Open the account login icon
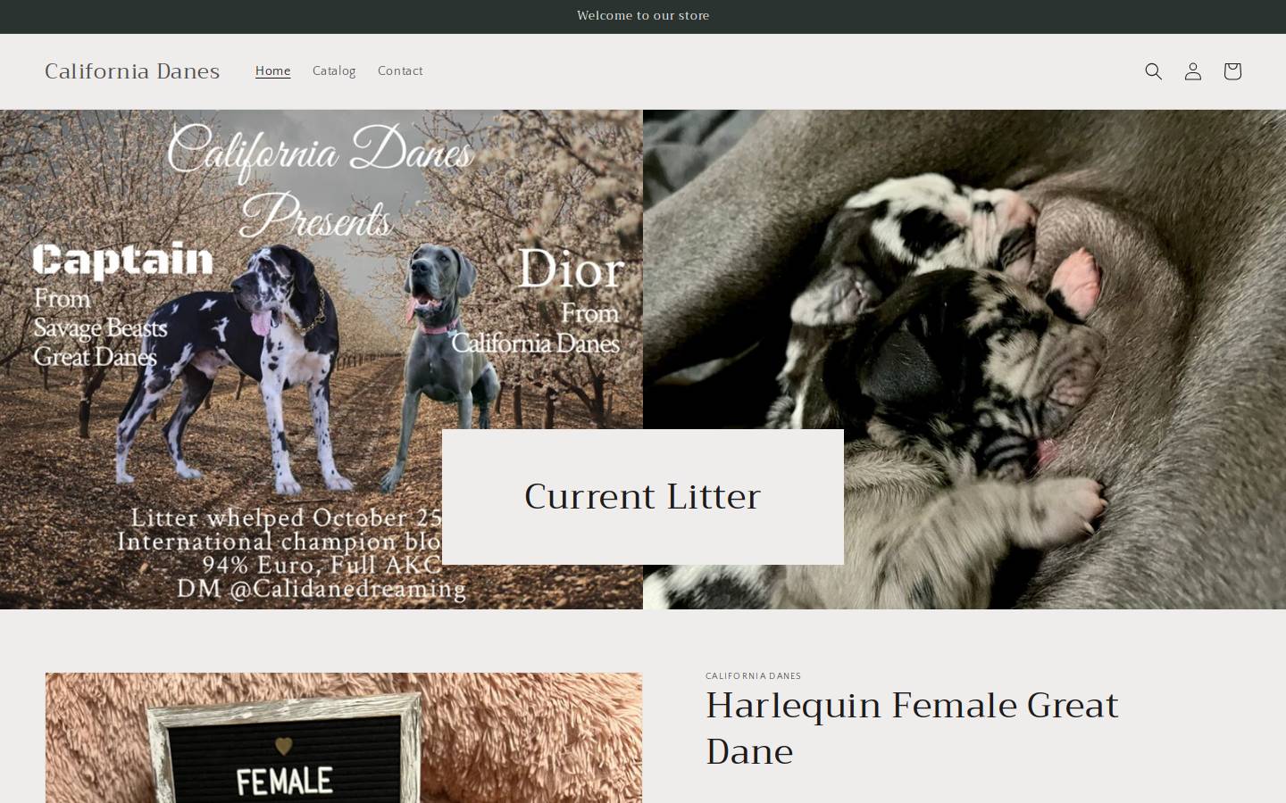This screenshot has height=803, width=1286. [1192, 71]
